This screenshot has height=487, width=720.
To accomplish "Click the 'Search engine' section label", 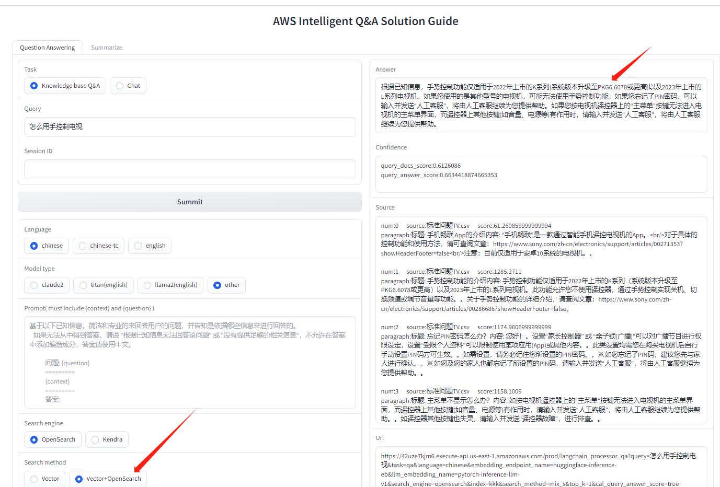I will [x=43, y=423].
